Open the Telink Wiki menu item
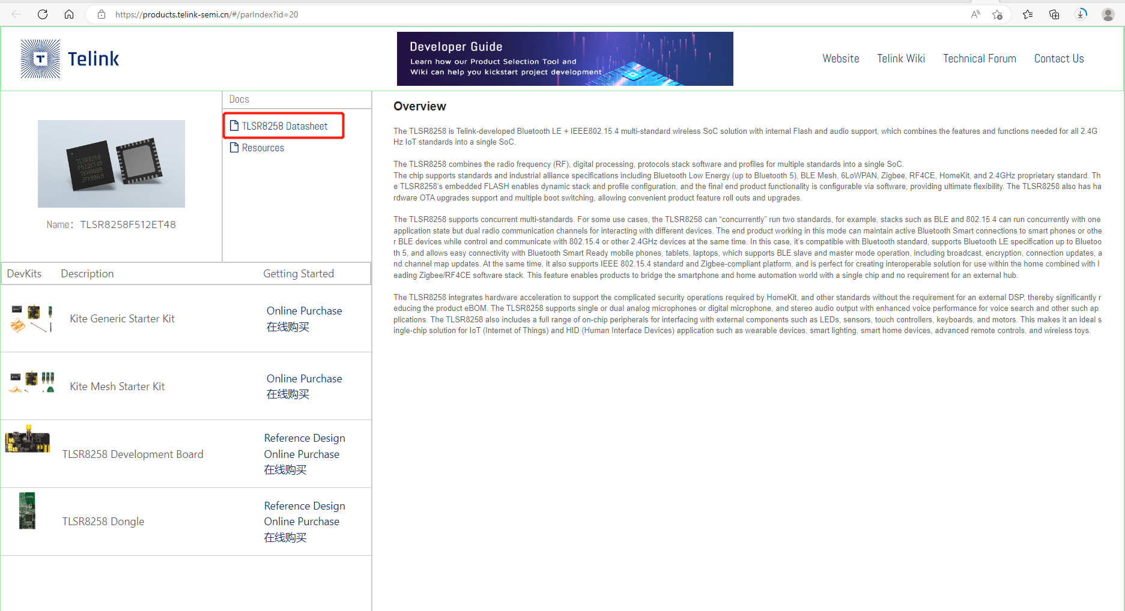Image resolution: width=1125 pixels, height=611 pixels. 900,58
